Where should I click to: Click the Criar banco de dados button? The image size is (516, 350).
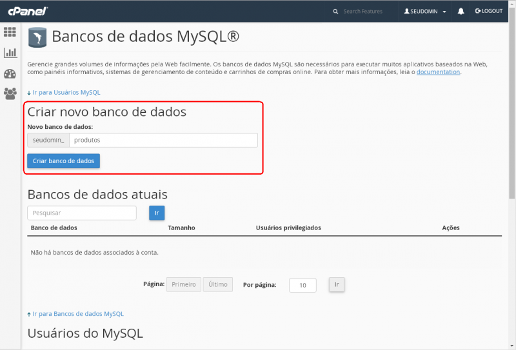click(x=63, y=161)
